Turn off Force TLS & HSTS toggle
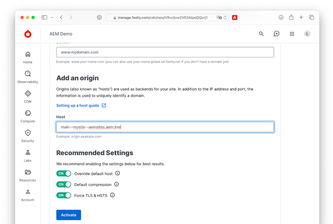Viewport: 333px width, 224px height. pyautogui.click(x=63, y=195)
